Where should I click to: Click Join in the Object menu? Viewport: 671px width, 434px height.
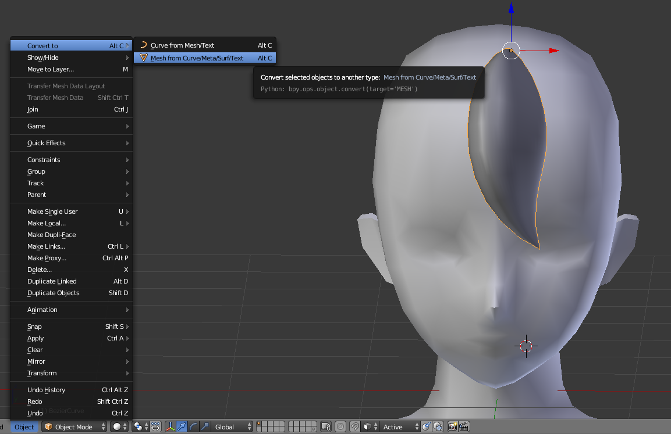pyautogui.click(x=71, y=109)
